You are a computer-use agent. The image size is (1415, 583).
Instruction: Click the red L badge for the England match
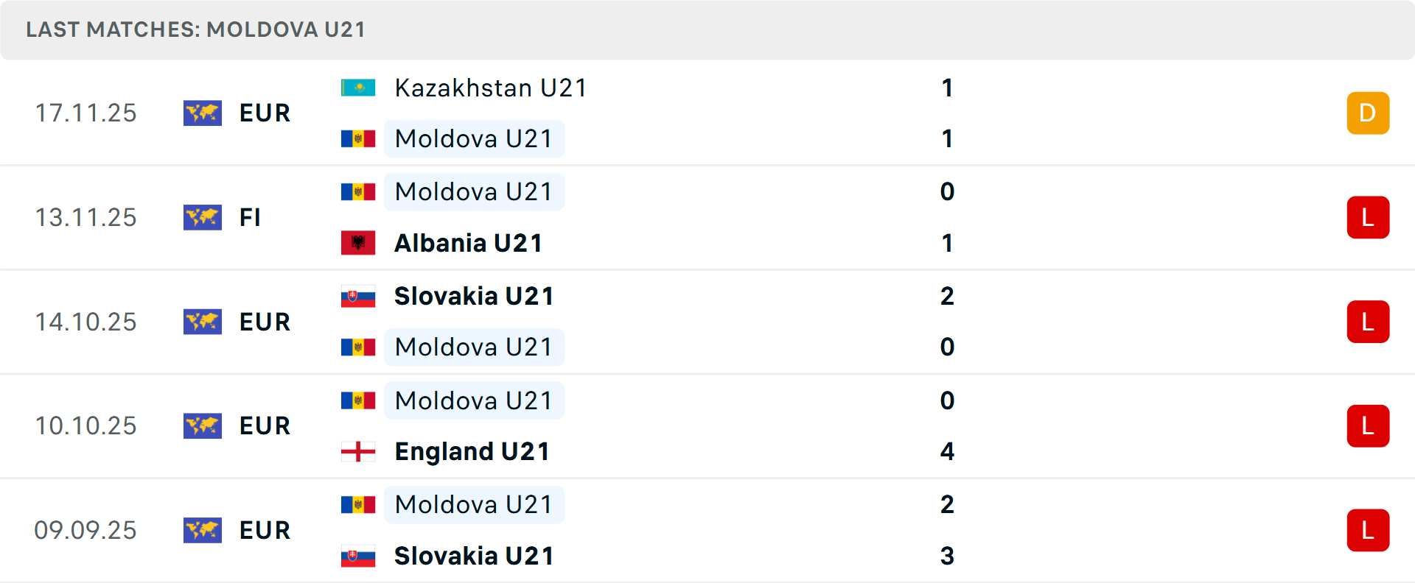point(1369,426)
